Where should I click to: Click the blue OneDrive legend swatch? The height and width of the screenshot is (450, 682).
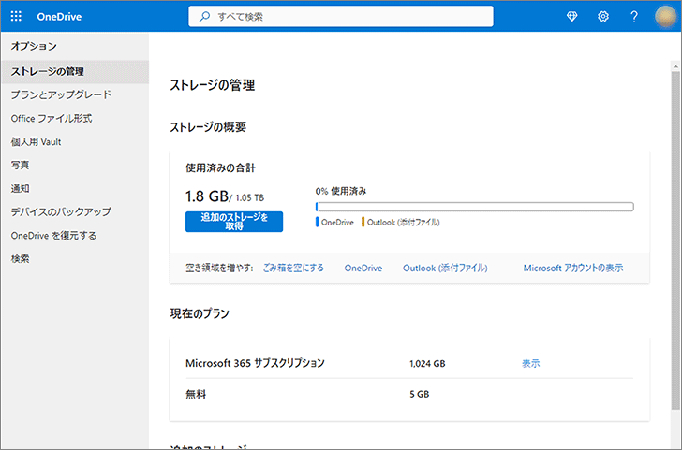tap(317, 222)
